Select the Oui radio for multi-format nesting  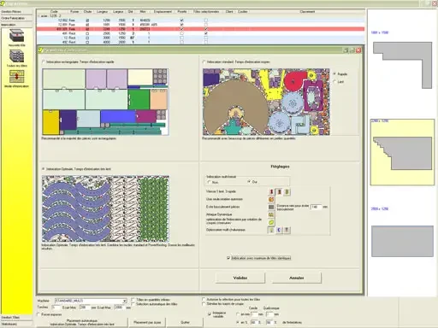(x=249, y=182)
